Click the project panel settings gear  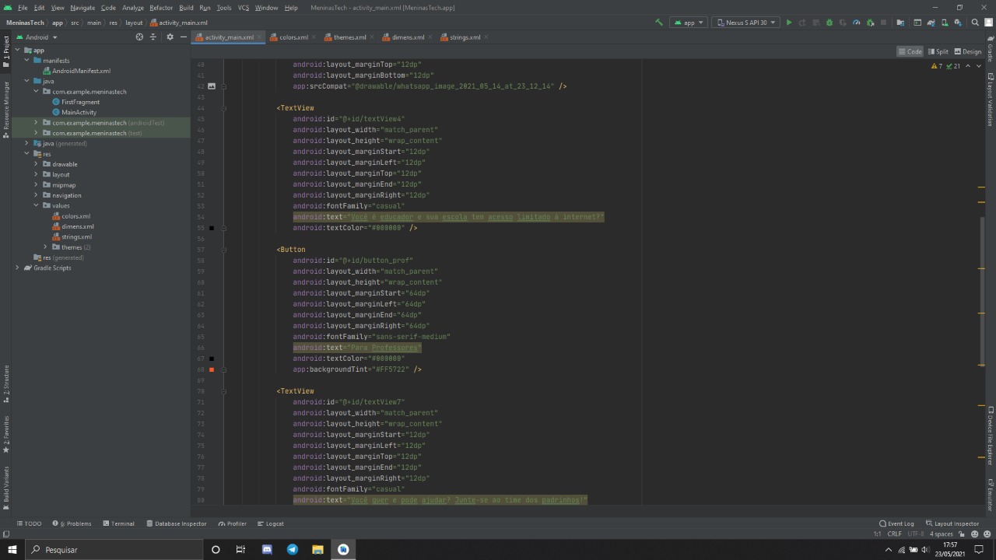pyautogui.click(x=170, y=37)
